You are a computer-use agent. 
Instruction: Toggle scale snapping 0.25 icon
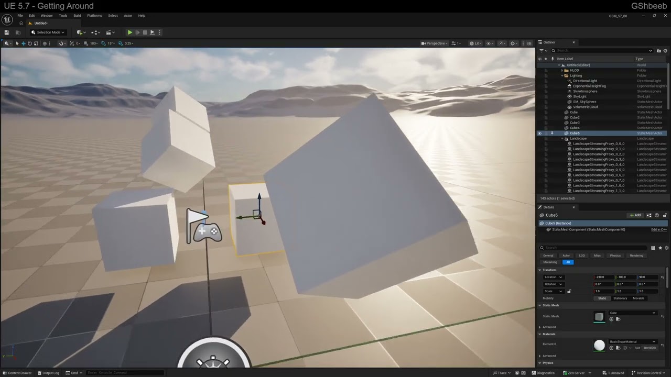pos(121,43)
